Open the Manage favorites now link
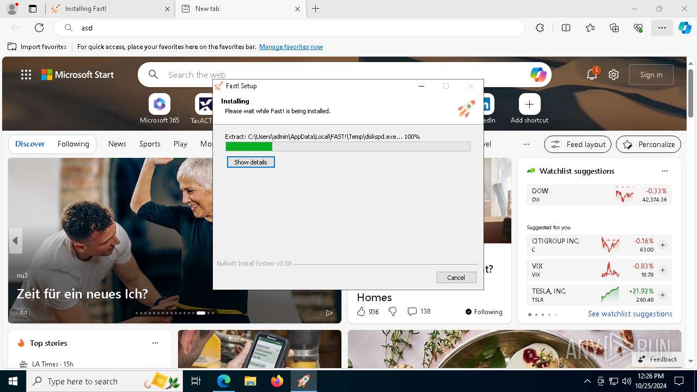697x392 pixels. tap(291, 47)
